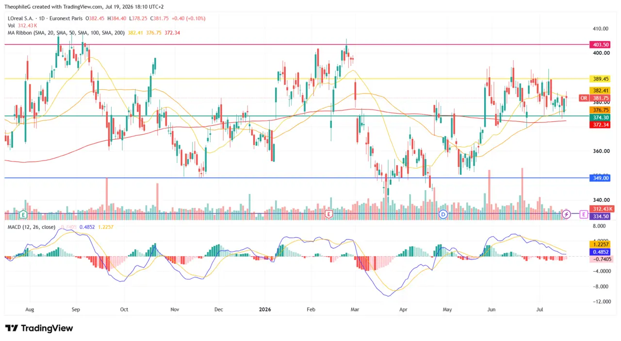
Task: Click the O382.45 open value in header
Action: coord(95,18)
